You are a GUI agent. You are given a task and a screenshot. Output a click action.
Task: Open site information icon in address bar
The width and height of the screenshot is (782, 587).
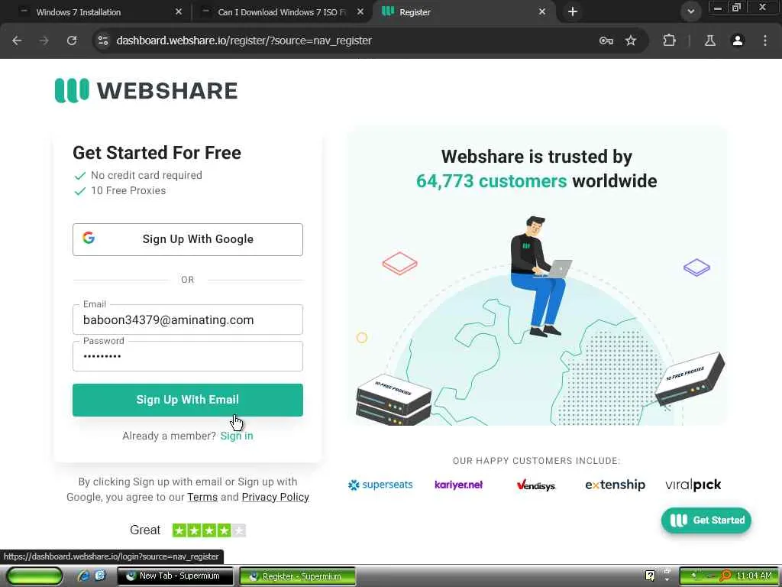[103, 41]
